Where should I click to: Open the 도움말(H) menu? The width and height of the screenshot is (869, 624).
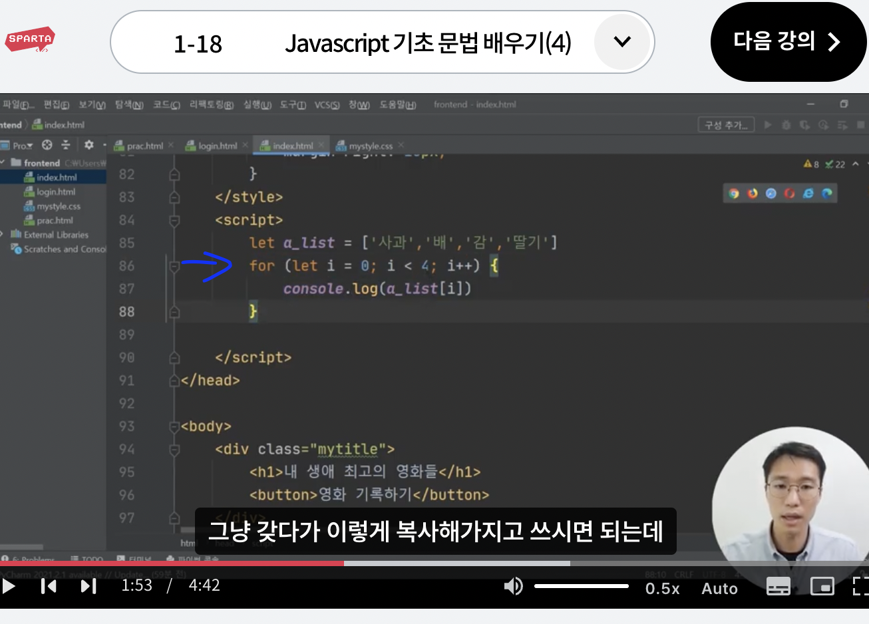398,104
